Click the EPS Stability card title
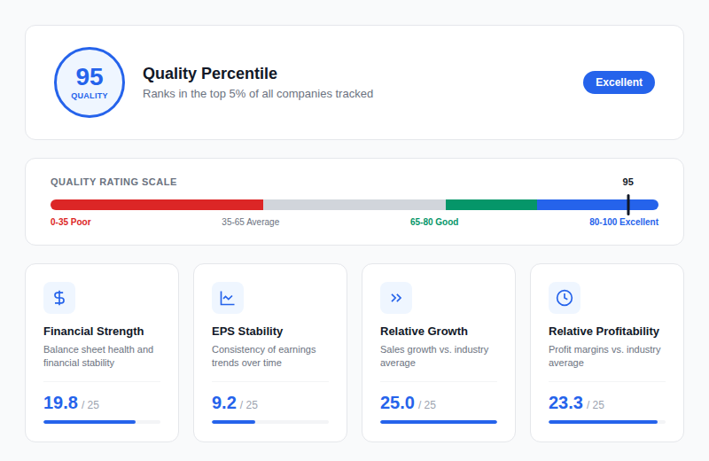Screen dimensions: 709x461 tap(247, 332)
